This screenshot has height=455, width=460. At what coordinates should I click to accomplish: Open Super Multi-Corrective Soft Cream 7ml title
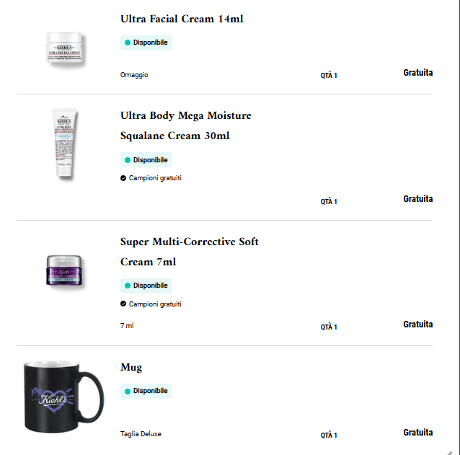pos(189,251)
